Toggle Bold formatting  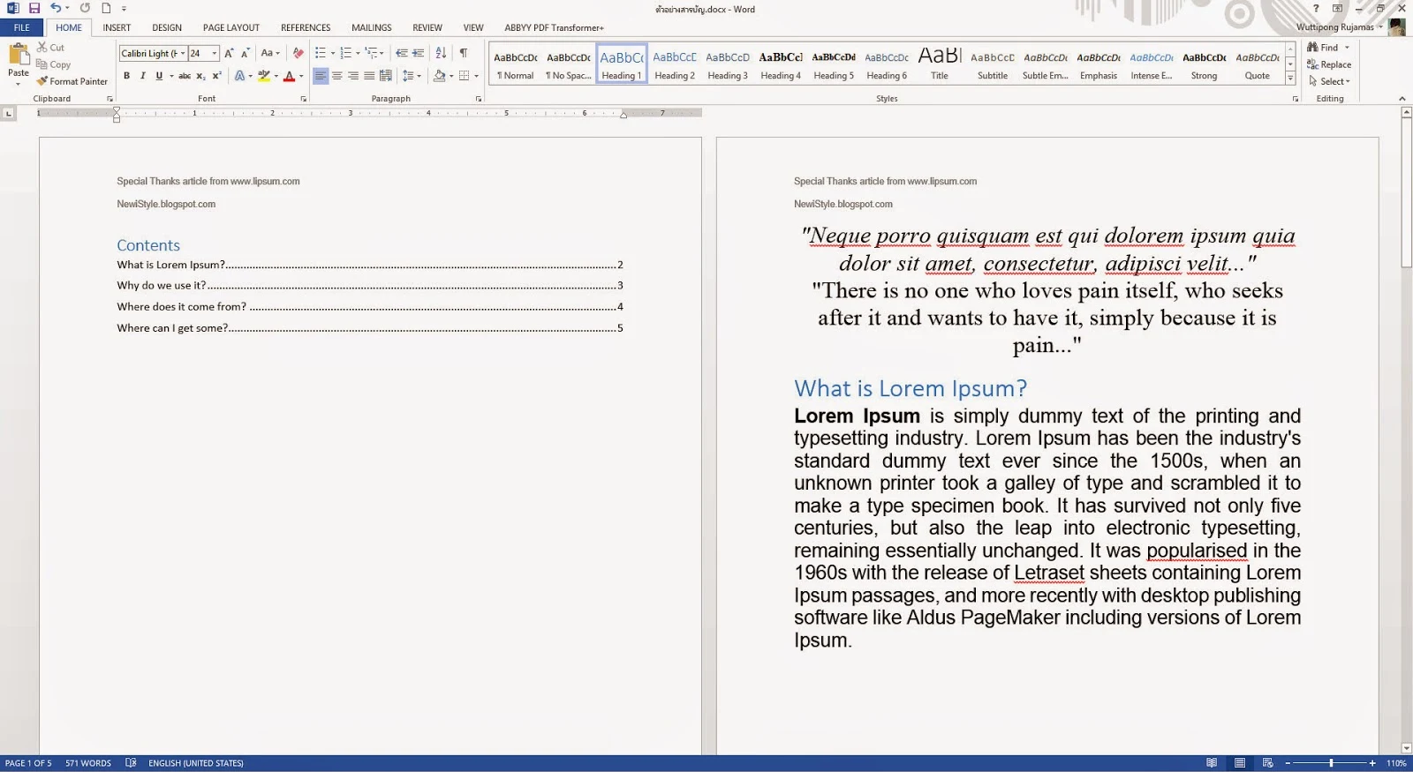(126, 76)
